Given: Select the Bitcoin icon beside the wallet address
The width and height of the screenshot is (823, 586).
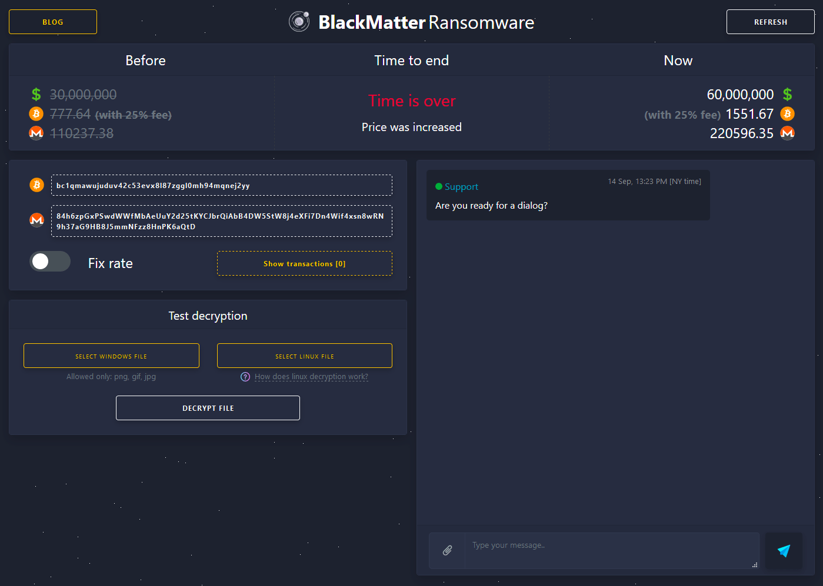Looking at the screenshot, I should click(36, 185).
